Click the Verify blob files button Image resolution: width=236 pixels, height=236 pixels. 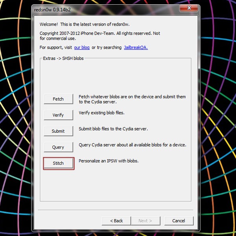click(58, 115)
